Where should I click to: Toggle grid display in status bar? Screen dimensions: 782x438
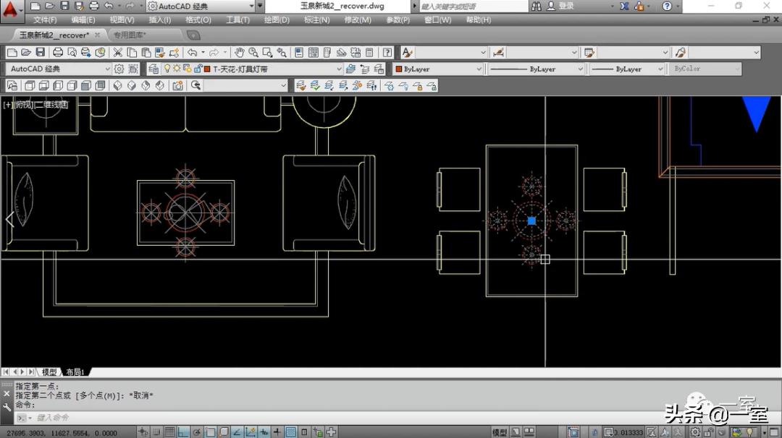[x=169, y=432]
